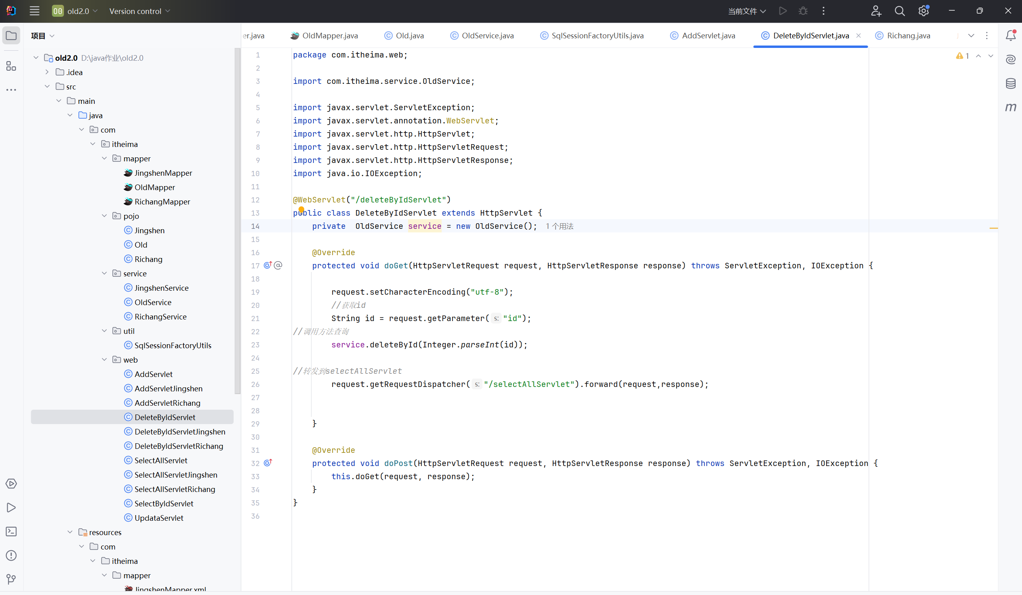Open the Maven tool window icon
This screenshot has width=1022, height=595.
pyautogui.click(x=1010, y=107)
